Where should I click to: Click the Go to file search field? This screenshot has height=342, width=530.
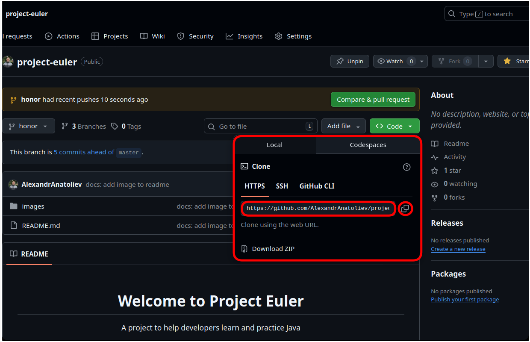pyautogui.click(x=260, y=127)
